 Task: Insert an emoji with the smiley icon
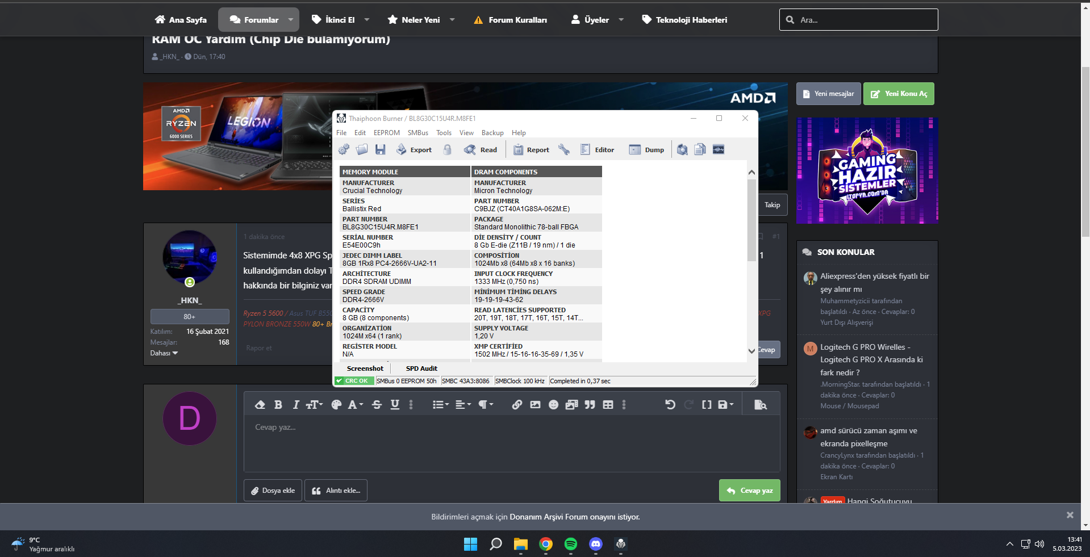[553, 405]
